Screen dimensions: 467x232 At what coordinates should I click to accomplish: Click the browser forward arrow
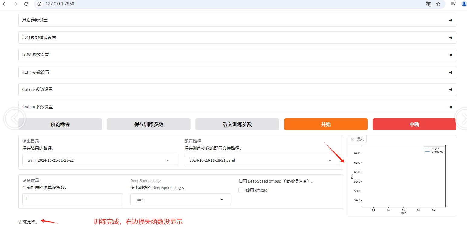coord(15,4)
